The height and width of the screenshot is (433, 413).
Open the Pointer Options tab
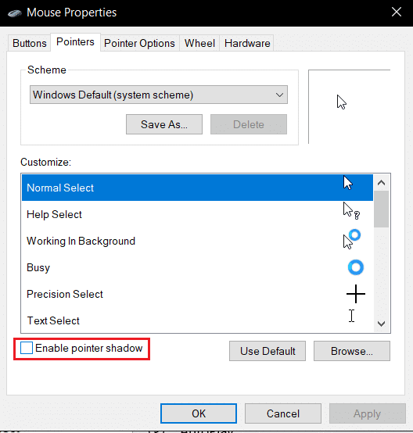pos(139,43)
